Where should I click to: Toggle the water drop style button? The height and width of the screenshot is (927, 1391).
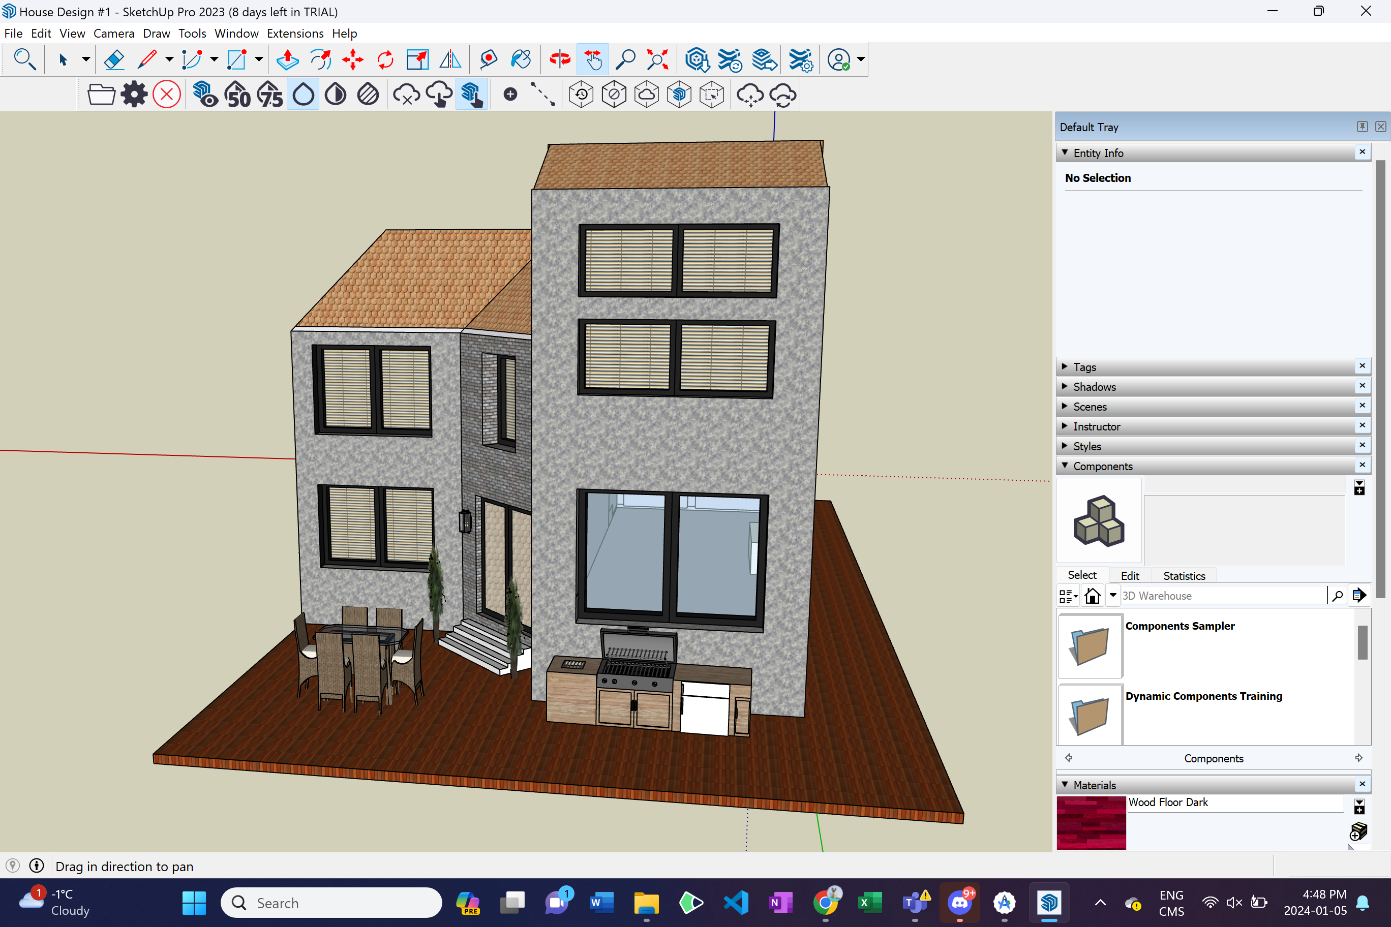click(x=303, y=95)
